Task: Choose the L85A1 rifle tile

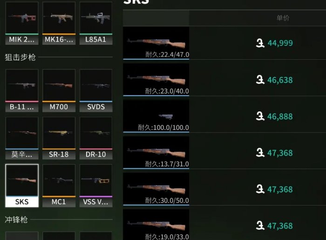Action: coord(96,23)
